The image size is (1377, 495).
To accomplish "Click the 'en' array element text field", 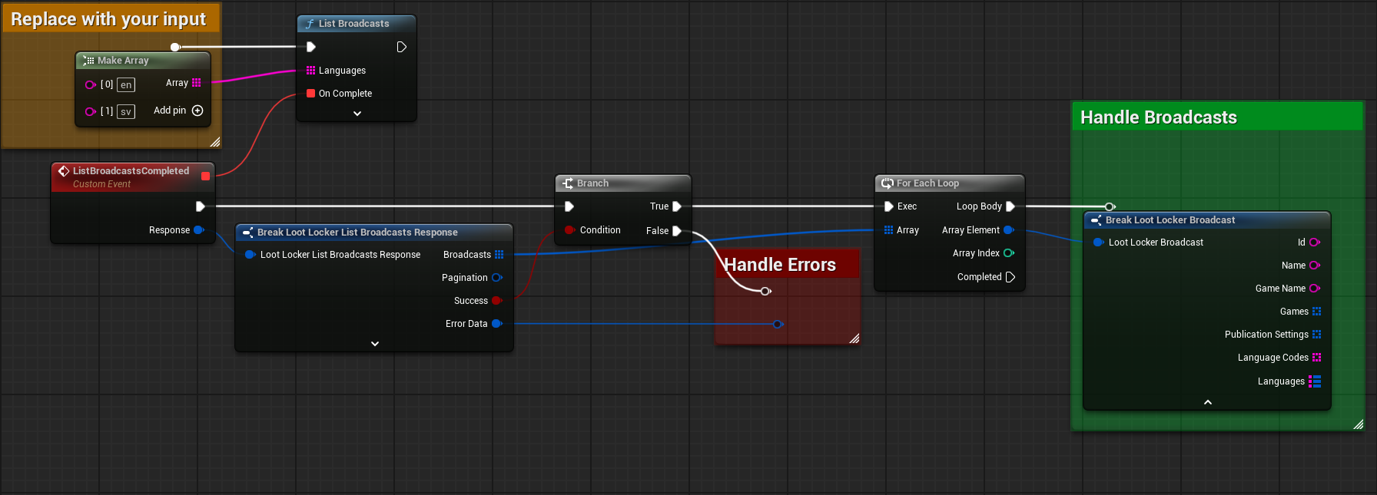I will click(126, 85).
